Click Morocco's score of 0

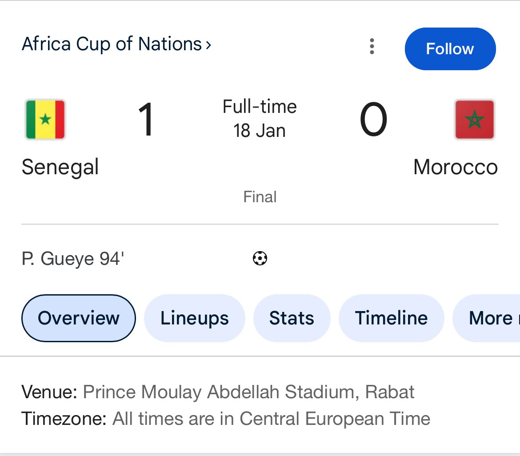[x=373, y=120]
